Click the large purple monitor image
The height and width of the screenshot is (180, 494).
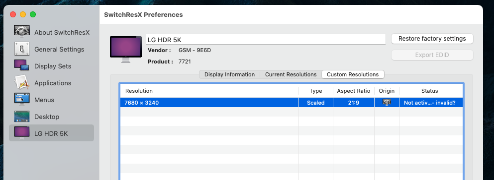pos(126,49)
